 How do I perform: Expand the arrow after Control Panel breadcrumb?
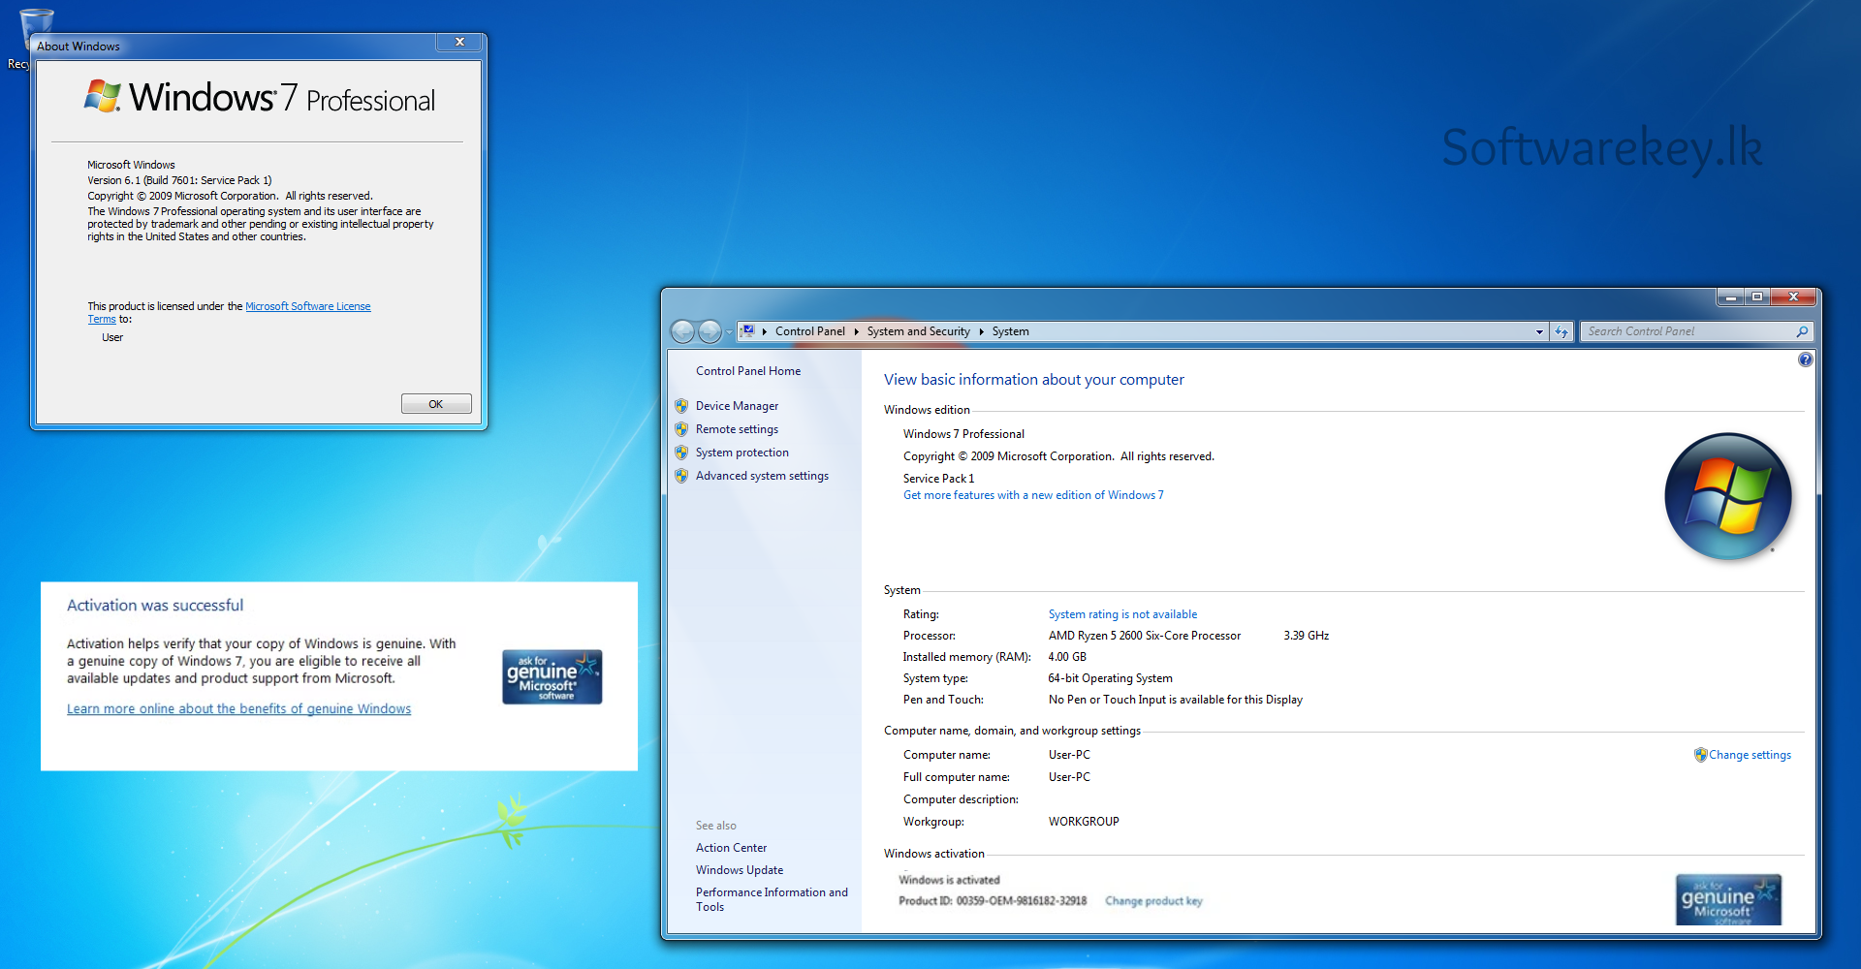pyautogui.click(x=856, y=331)
